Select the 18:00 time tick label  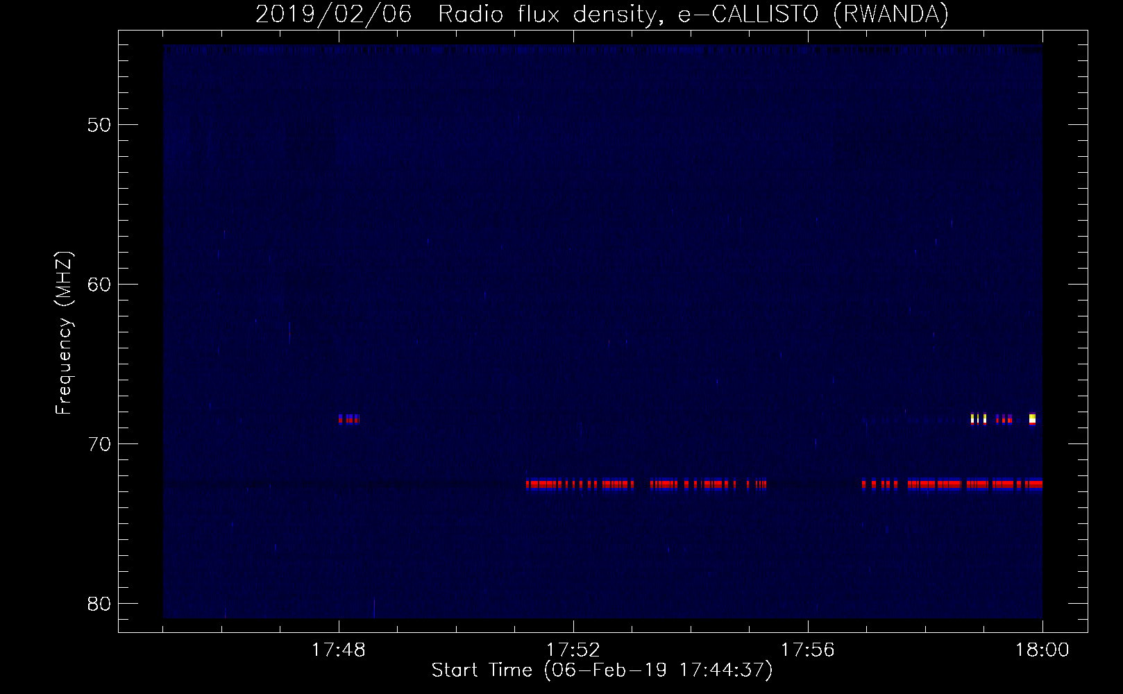1042,650
